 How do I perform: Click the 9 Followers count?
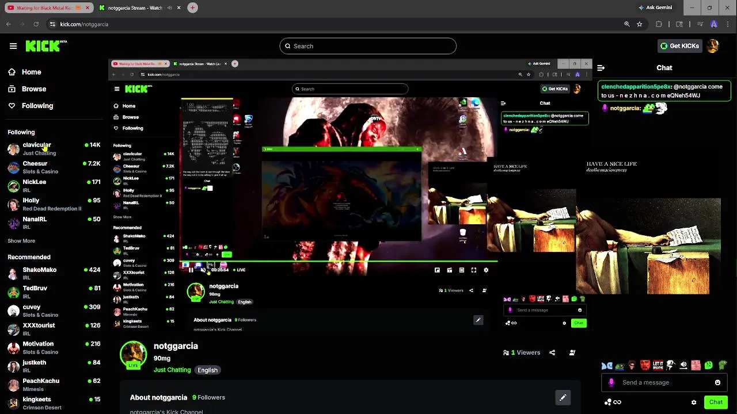(208, 397)
